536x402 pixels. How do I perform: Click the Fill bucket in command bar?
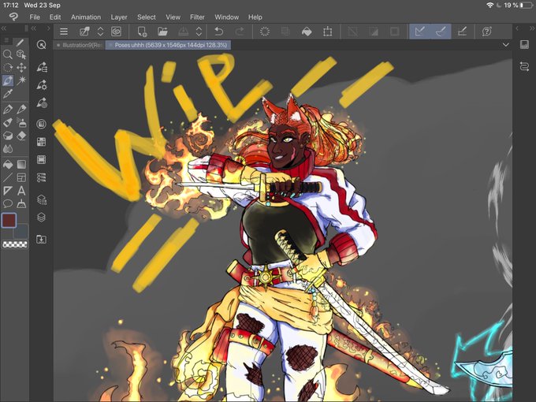tap(307, 32)
